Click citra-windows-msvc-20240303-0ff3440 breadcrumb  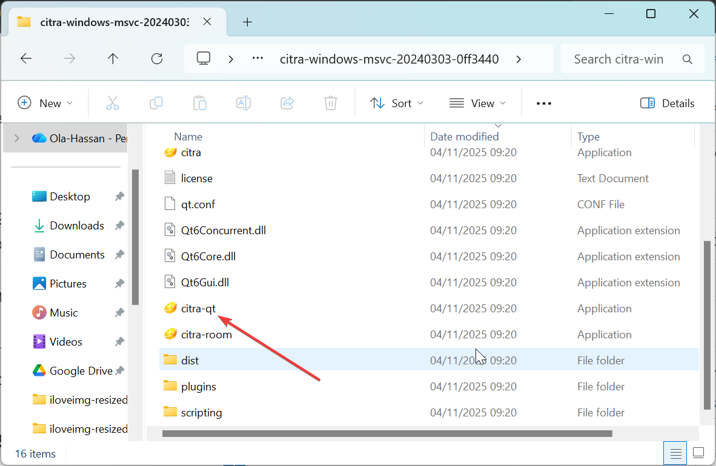[x=389, y=59]
